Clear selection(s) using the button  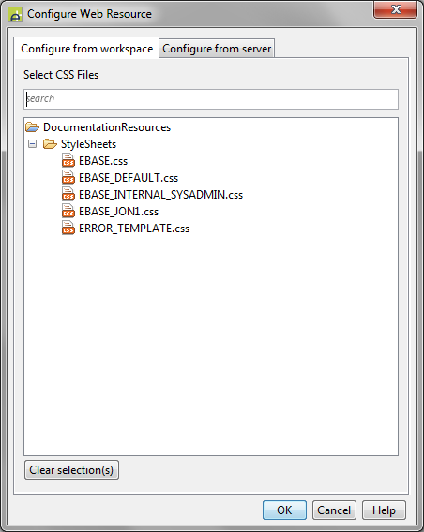coord(71,470)
